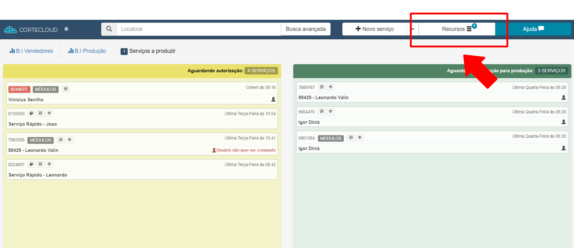Click the B.I Produção bar chart icon

point(71,51)
